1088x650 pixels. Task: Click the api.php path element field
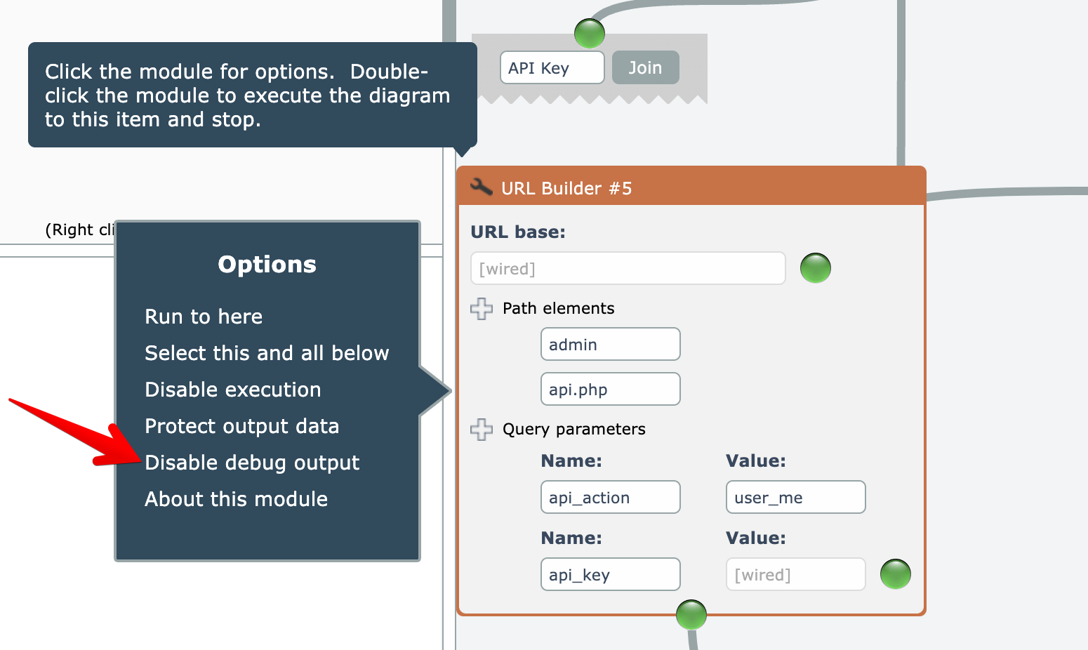pyautogui.click(x=610, y=390)
